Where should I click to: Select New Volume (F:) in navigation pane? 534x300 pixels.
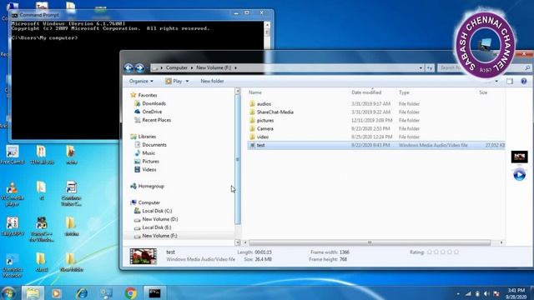point(159,236)
